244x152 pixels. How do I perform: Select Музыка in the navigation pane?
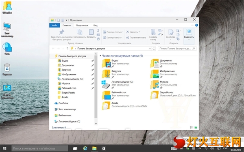click(65, 83)
